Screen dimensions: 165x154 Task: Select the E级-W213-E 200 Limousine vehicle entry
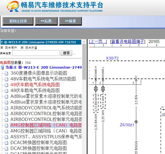[x=41, y=42]
